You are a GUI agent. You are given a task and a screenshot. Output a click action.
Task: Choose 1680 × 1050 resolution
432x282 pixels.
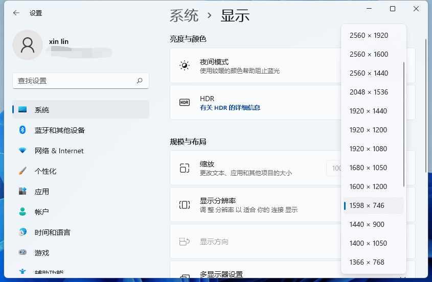click(x=374, y=168)
